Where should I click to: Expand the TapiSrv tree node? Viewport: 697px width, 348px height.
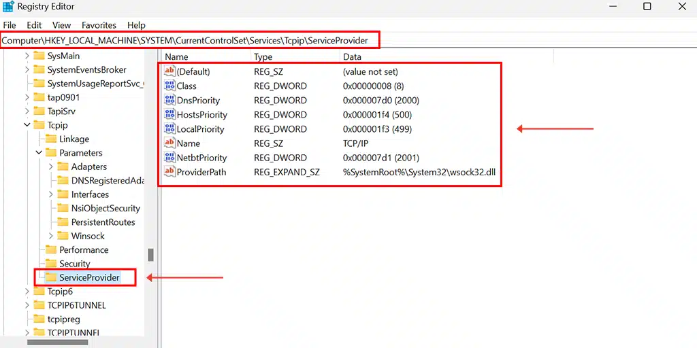click(27, 111)
